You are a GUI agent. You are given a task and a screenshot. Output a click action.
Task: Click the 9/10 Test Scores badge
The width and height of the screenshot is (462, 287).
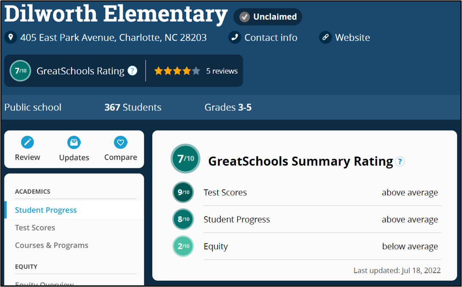183,192
